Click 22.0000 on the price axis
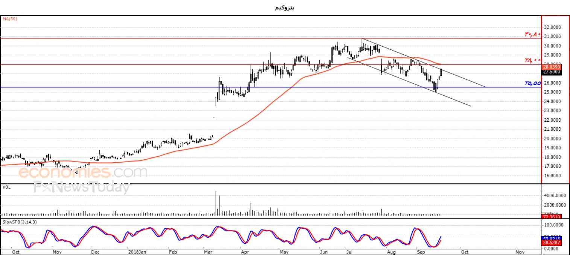This screenshot has width=570, height=255. point(552,120)
